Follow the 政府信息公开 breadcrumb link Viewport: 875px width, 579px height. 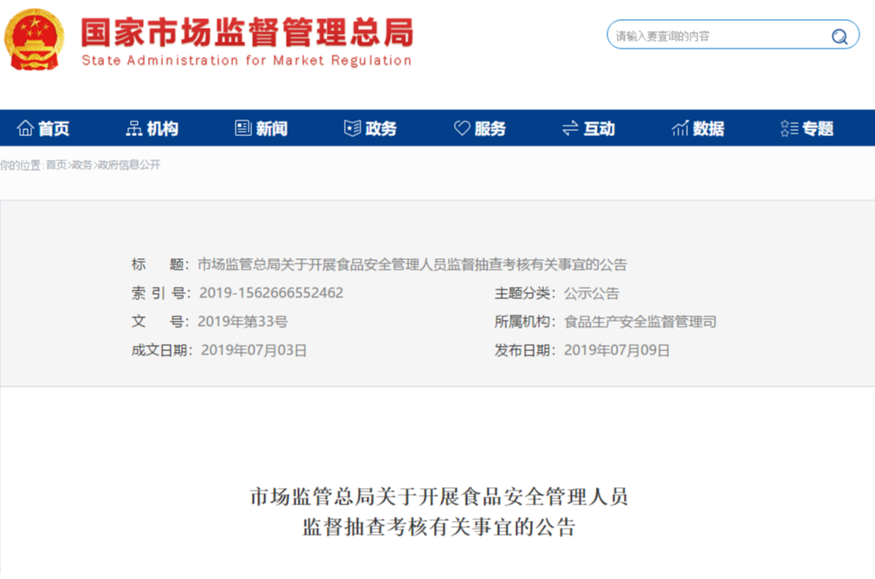coord(129,165)
